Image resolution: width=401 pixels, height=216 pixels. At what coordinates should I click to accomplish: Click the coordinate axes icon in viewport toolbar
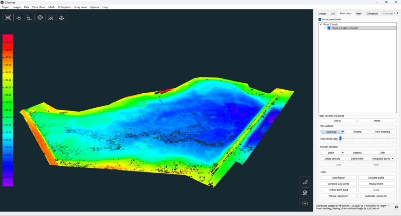29,17
